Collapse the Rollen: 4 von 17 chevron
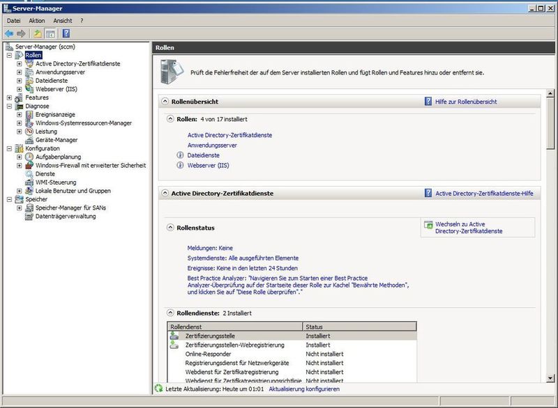Image resolution: width=558 pixels, height=408 pixels. pyautogui.click(x=170, y=119)
